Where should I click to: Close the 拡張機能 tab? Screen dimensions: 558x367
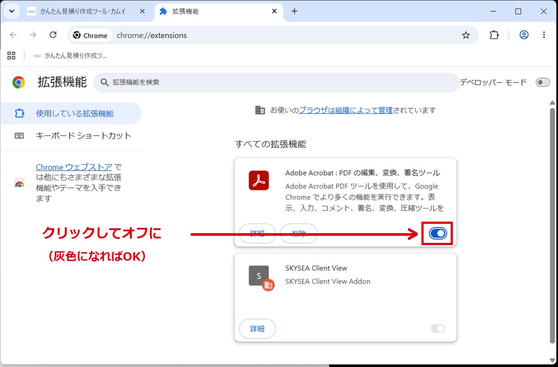click(x=275, y=11)
